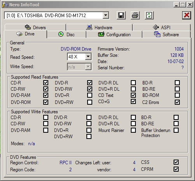Toggle DVD-R DL write feature checkbox
Image resolution: width=195 pixels, height=181 pixels.
pos(133,117)
